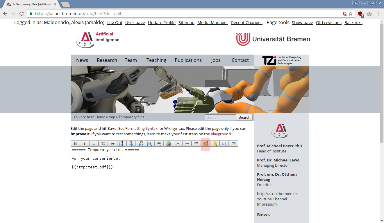Insert signature using toolbar icon
384x223 pixels.
pos(233,143)
